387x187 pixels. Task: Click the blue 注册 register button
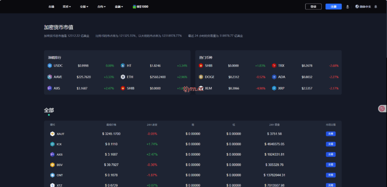click(333, 7)
